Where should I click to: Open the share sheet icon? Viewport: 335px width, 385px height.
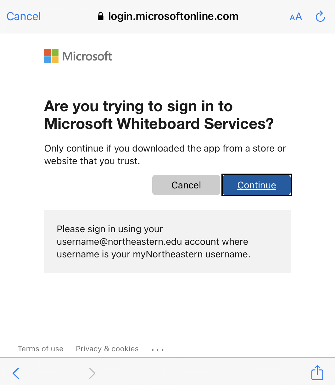click(317, 373)
